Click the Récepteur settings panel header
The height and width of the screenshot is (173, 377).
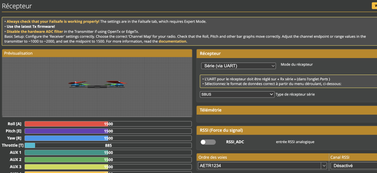pos(287,54)
